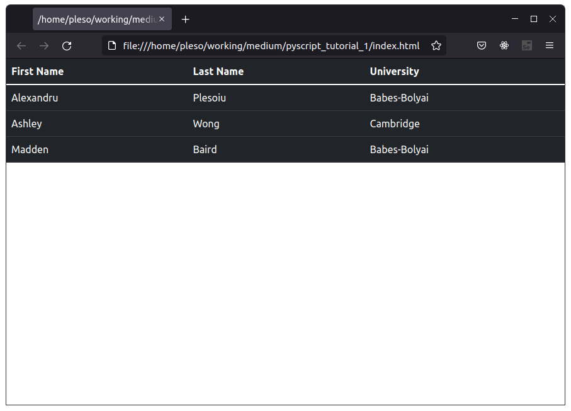Select the Cambridge table cell
The image size is (571, 411).
395,124
